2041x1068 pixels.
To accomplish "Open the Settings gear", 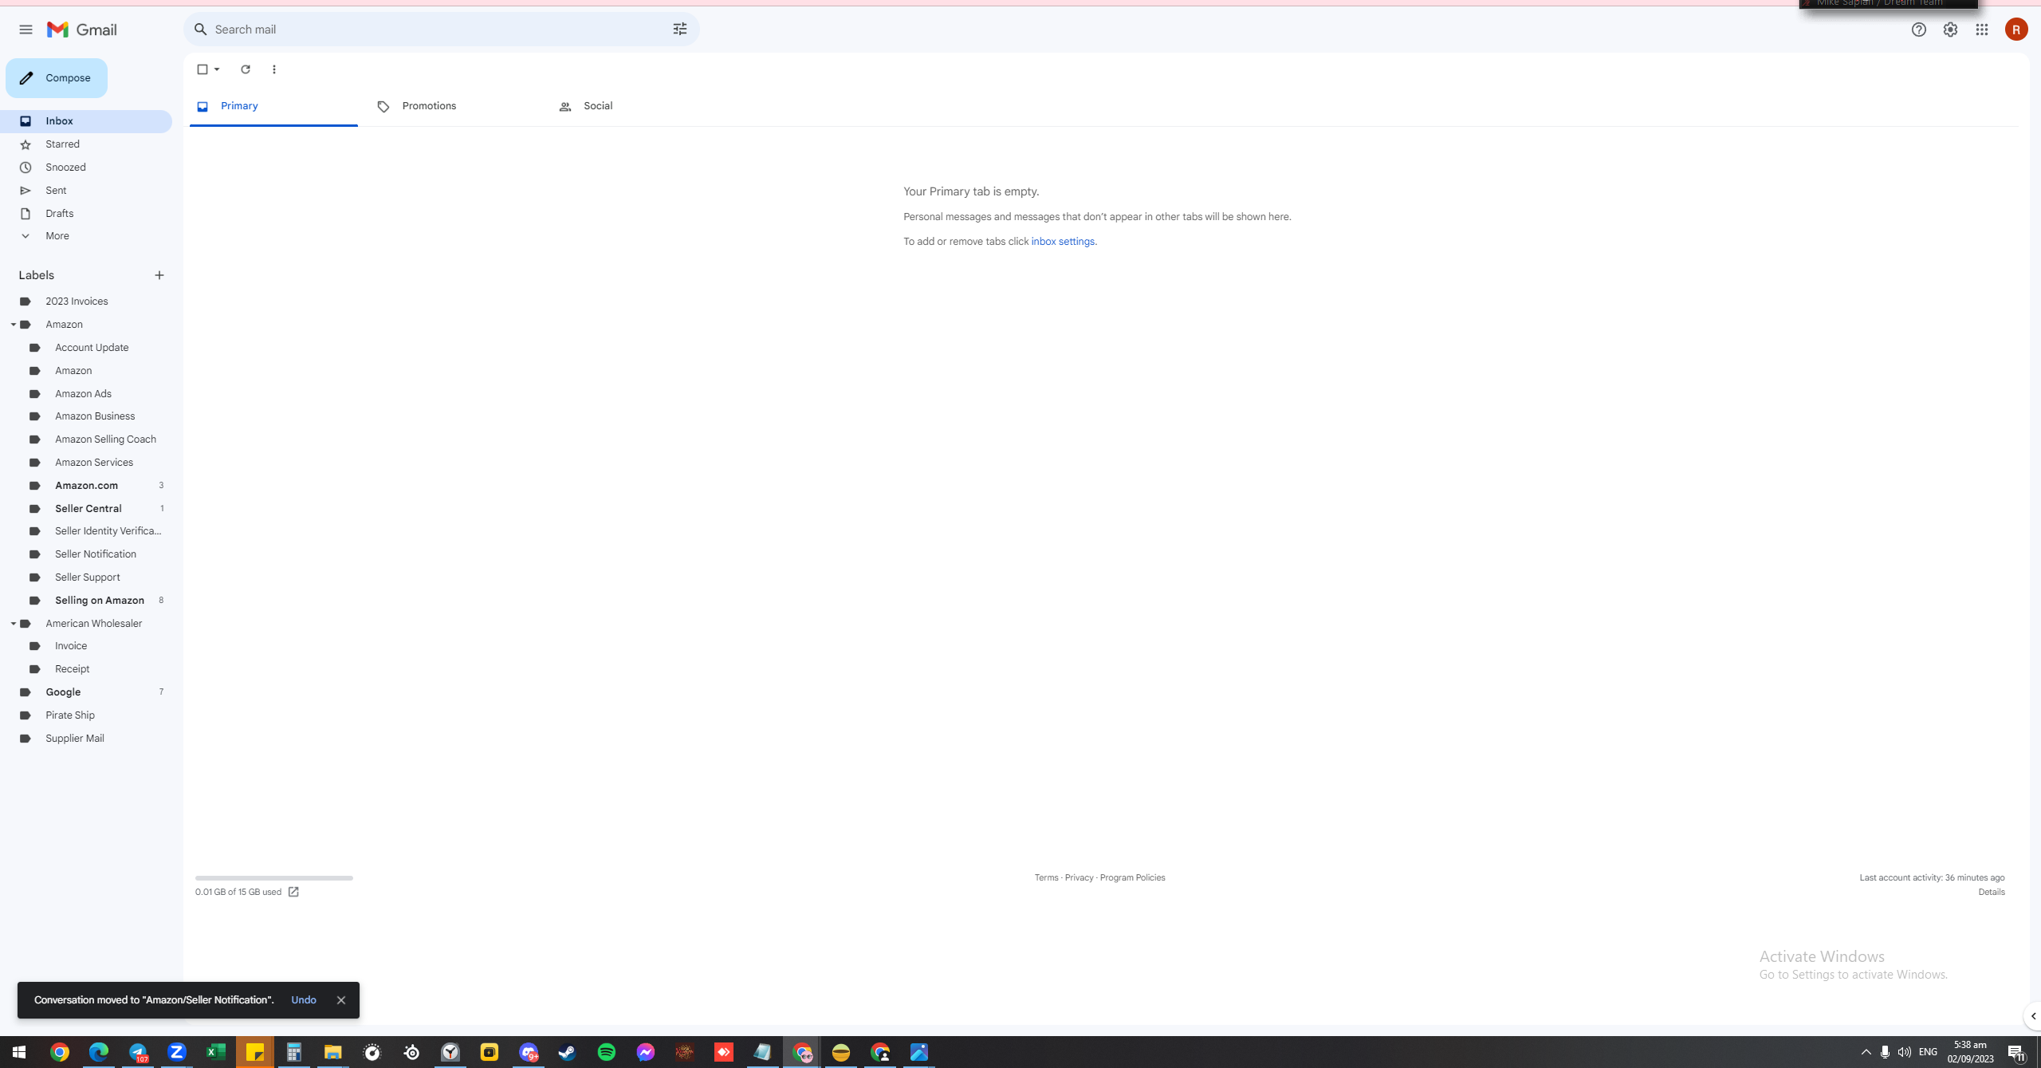I will tap(1950, 30).
